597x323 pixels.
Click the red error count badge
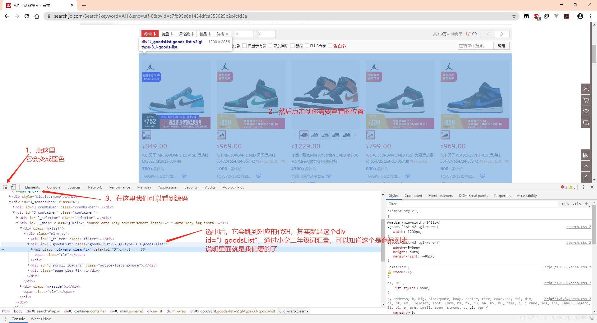coord(564,187)
